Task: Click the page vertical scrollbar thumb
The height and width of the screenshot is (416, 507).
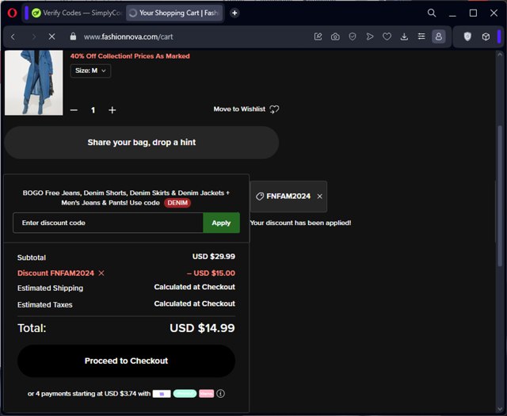Action: tap(500, 196)
